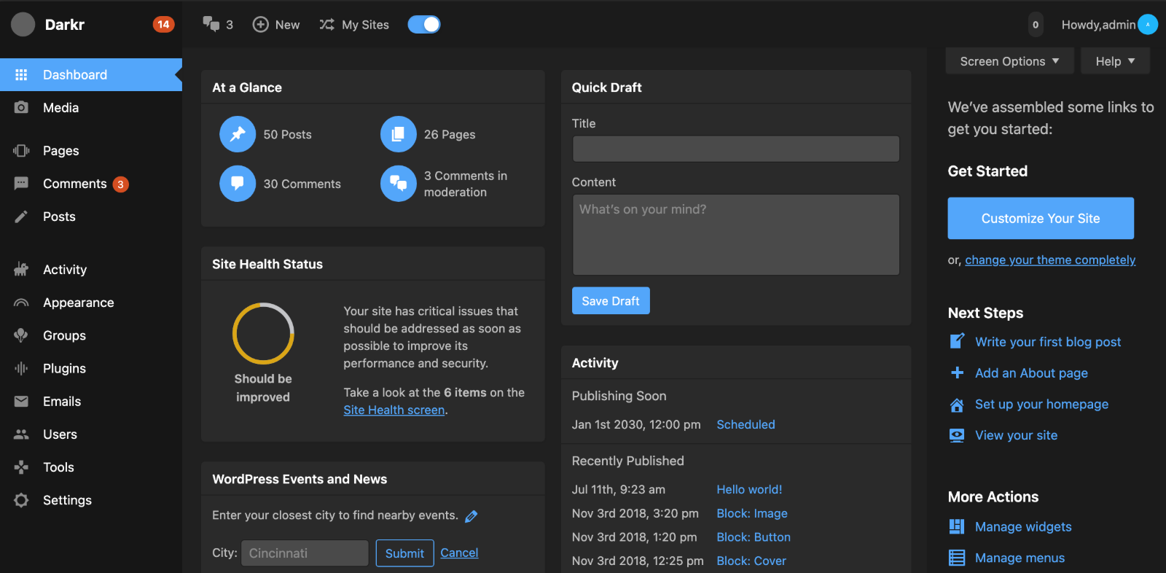Image resolution: width=1166 pixels, height=573 pixels.
Task: Click the 3 badge next to Comments
Action: [x=121, y=184]
